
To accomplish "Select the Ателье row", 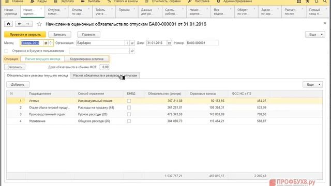I will click(x=164, y=101).
